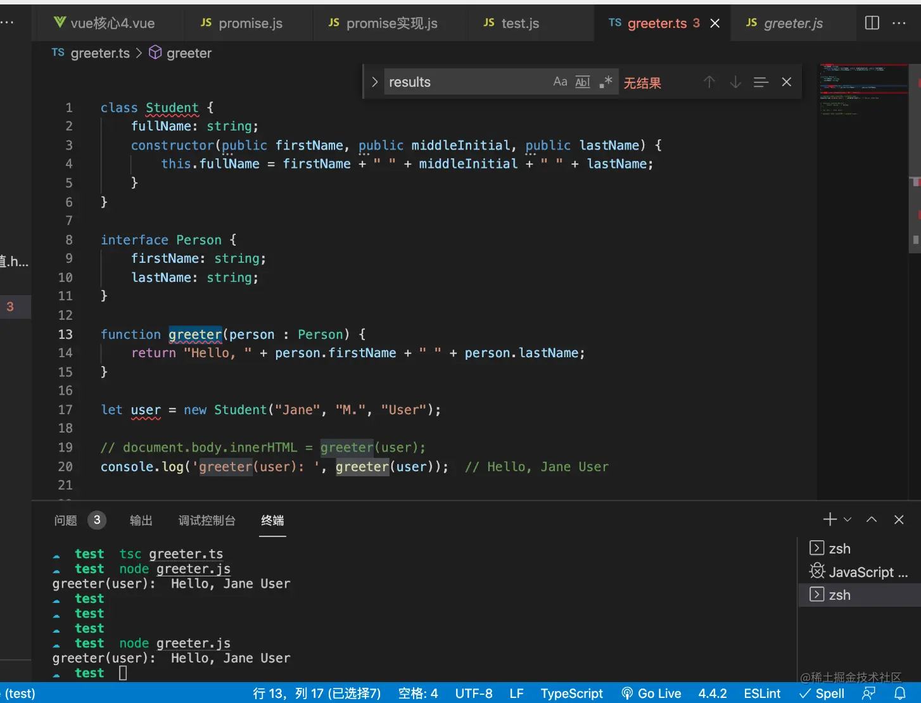Select the JavaScript debug terminal entry
This screenshot has height=703, width=921.
(x=860, y=572)
